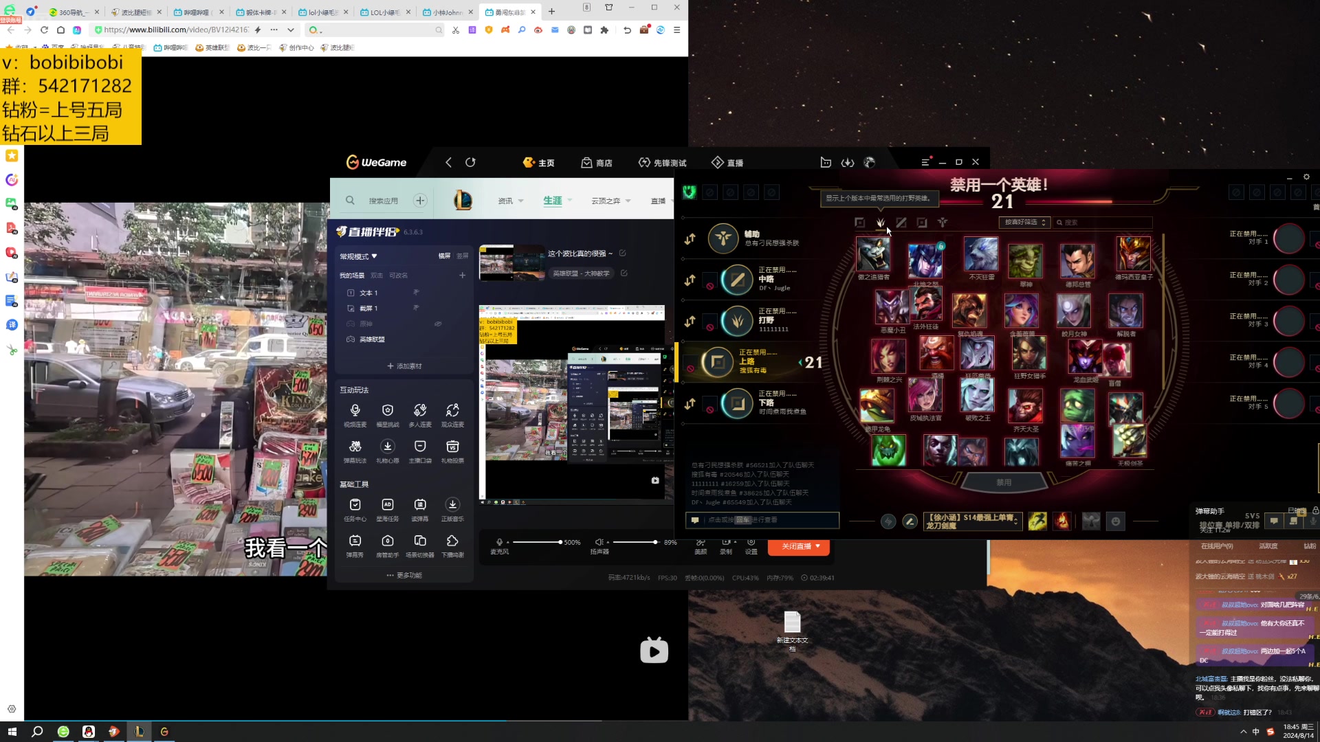Open 视频连麦 video link feature

355,416
